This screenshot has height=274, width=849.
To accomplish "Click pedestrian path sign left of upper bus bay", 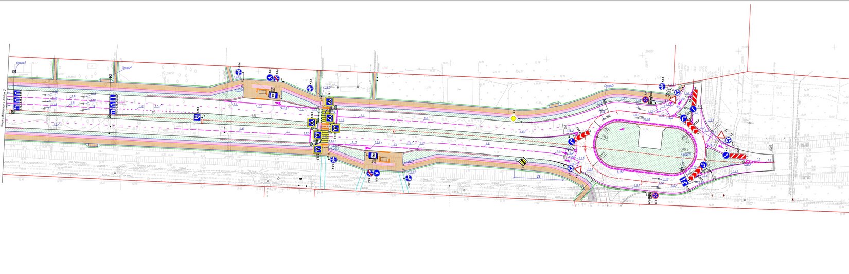I will coord(239,73).
